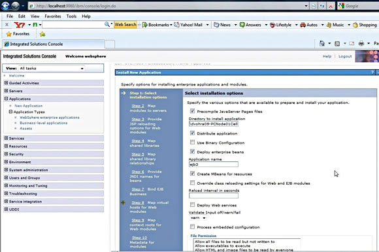Click the Autos toolbar button
The width and height of the screenshot is (379, 252).
tap(308, 25)
